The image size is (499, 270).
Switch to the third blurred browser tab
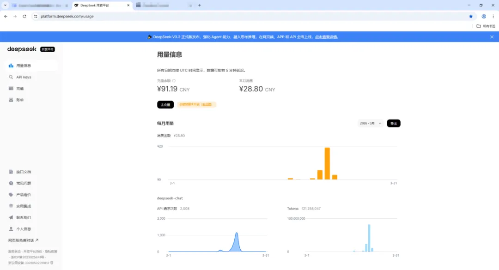164,5
